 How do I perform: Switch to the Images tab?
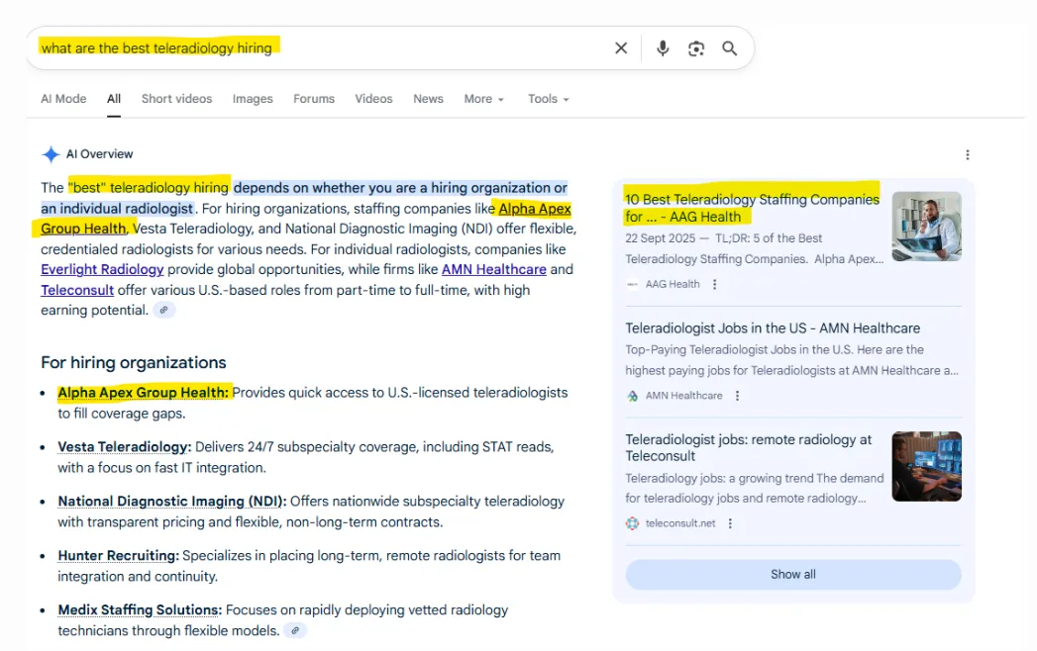pyautogui.click(x=253, y=99)
